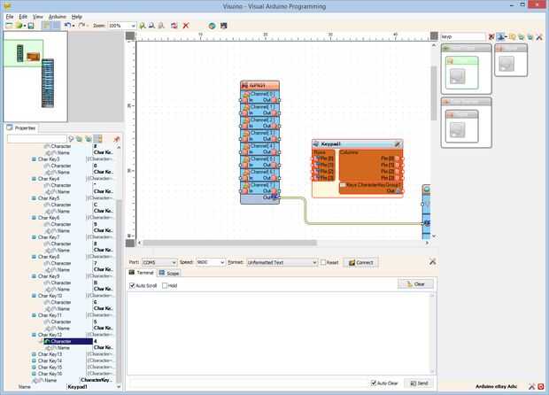This screenshot has height=395, width=549.
Task: Open the Edit menu
Action: (23, 17)
